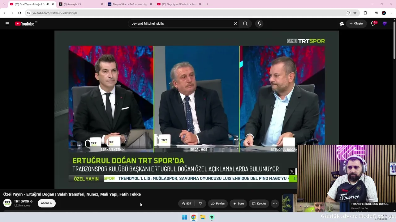Click the video title text
Image resolution: width=396 pixels, height=222 pixels.
(72, 194)
